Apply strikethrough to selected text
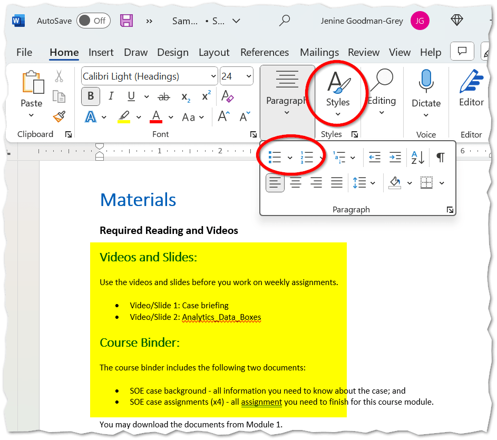The height and width of the screenshot is (440, 497). pyautogui.click(x=164, y=96)
